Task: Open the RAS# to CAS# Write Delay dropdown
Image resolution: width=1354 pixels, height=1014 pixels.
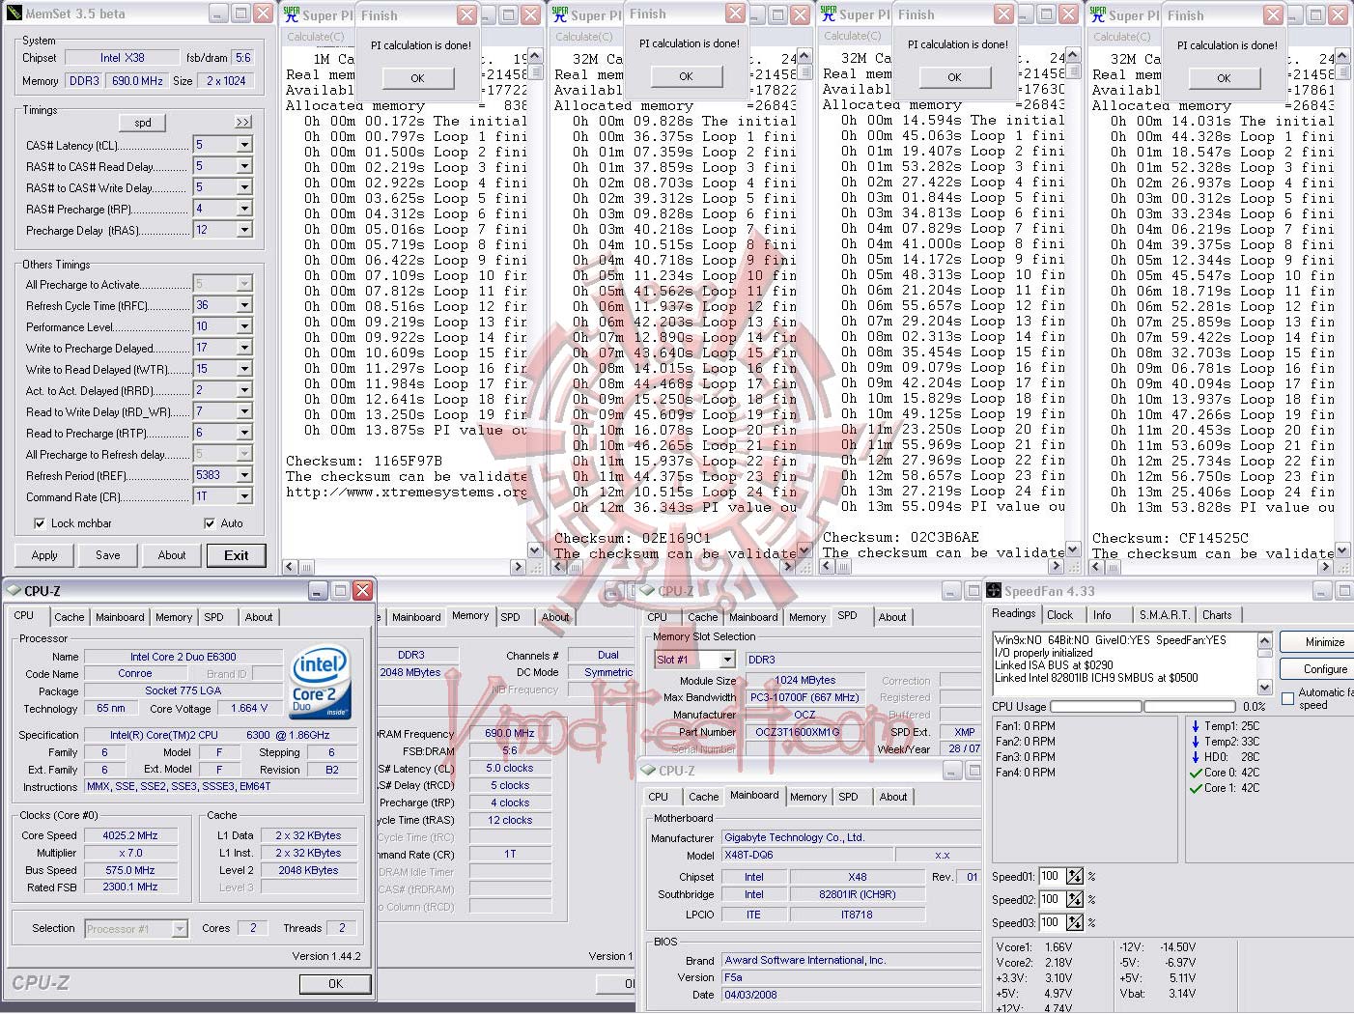Action: pos(244,187)
